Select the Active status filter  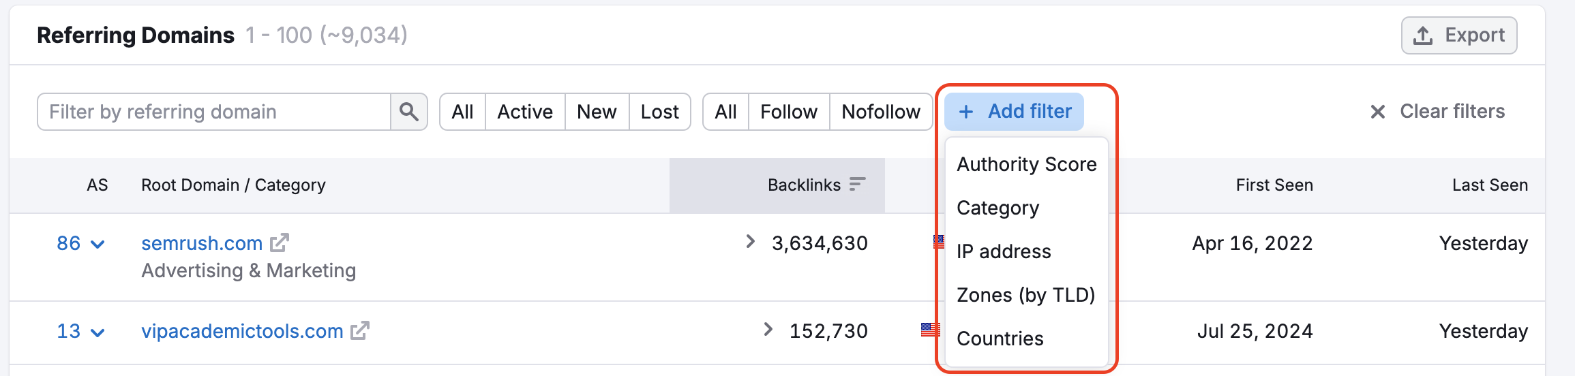click(524, 112)
